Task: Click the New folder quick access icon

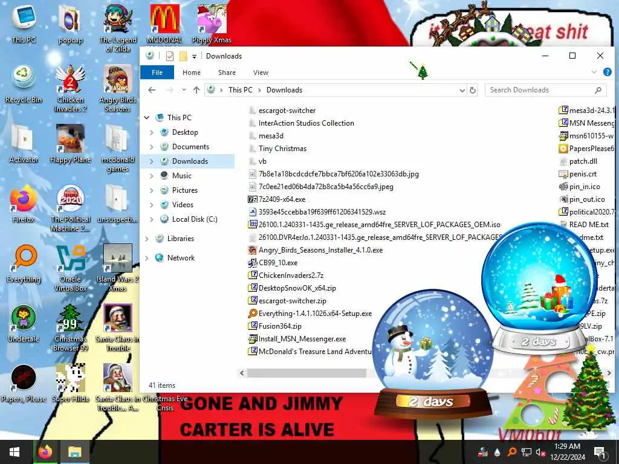Action: coord(183,56)
